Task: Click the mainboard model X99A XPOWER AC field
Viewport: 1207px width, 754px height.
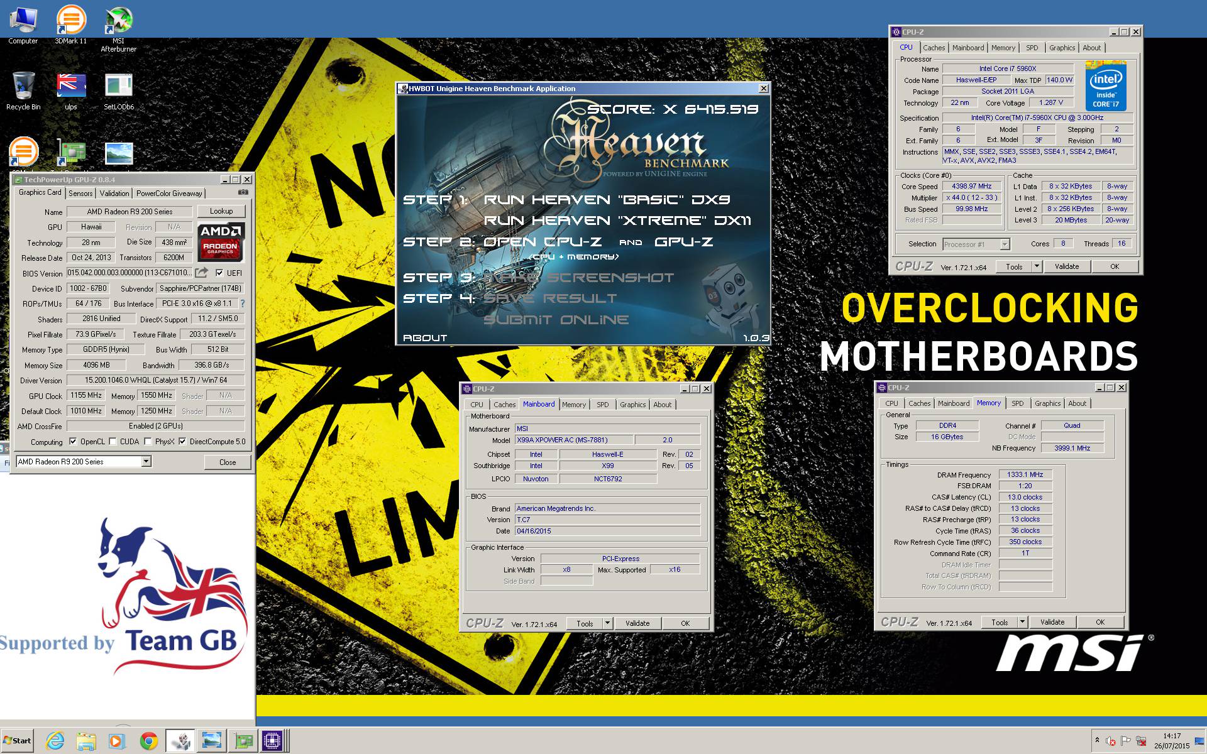Action: tap(573, 440)
